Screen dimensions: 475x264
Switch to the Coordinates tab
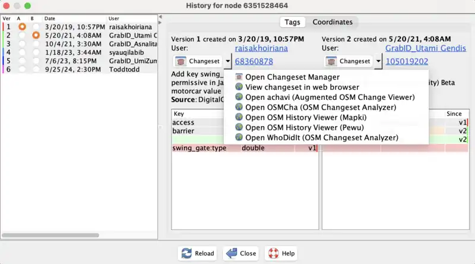pos(332,22)
